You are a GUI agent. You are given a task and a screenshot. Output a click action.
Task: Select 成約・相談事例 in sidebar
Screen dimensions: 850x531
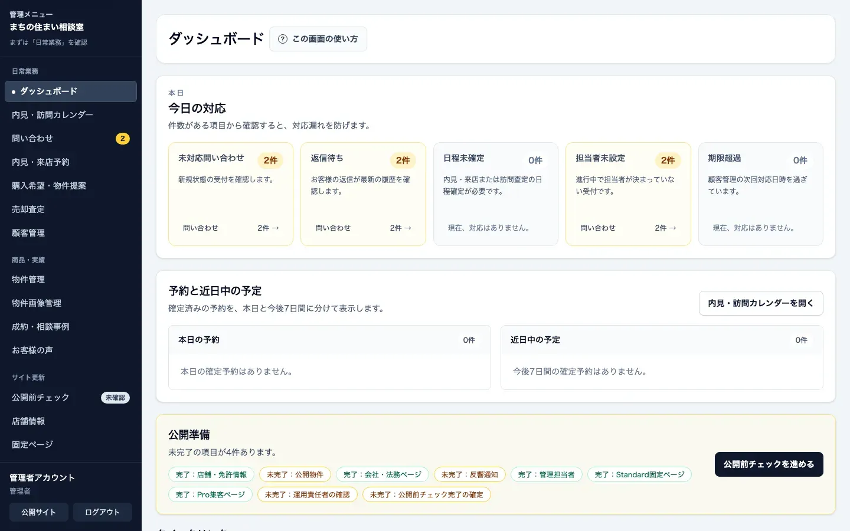(x=71, y=327)
